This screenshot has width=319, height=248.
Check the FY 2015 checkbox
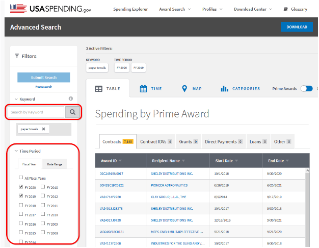tap(21, 232)
